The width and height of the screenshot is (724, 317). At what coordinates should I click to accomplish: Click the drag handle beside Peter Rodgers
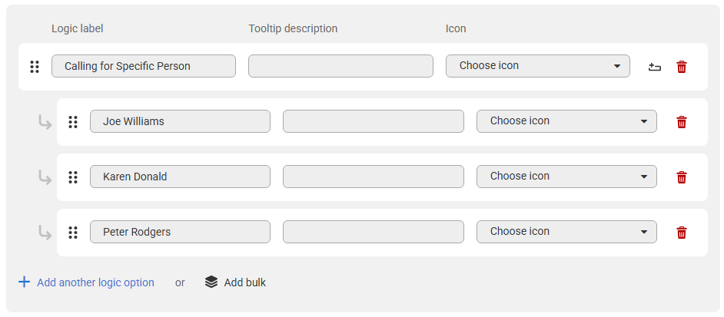point(73,233)
